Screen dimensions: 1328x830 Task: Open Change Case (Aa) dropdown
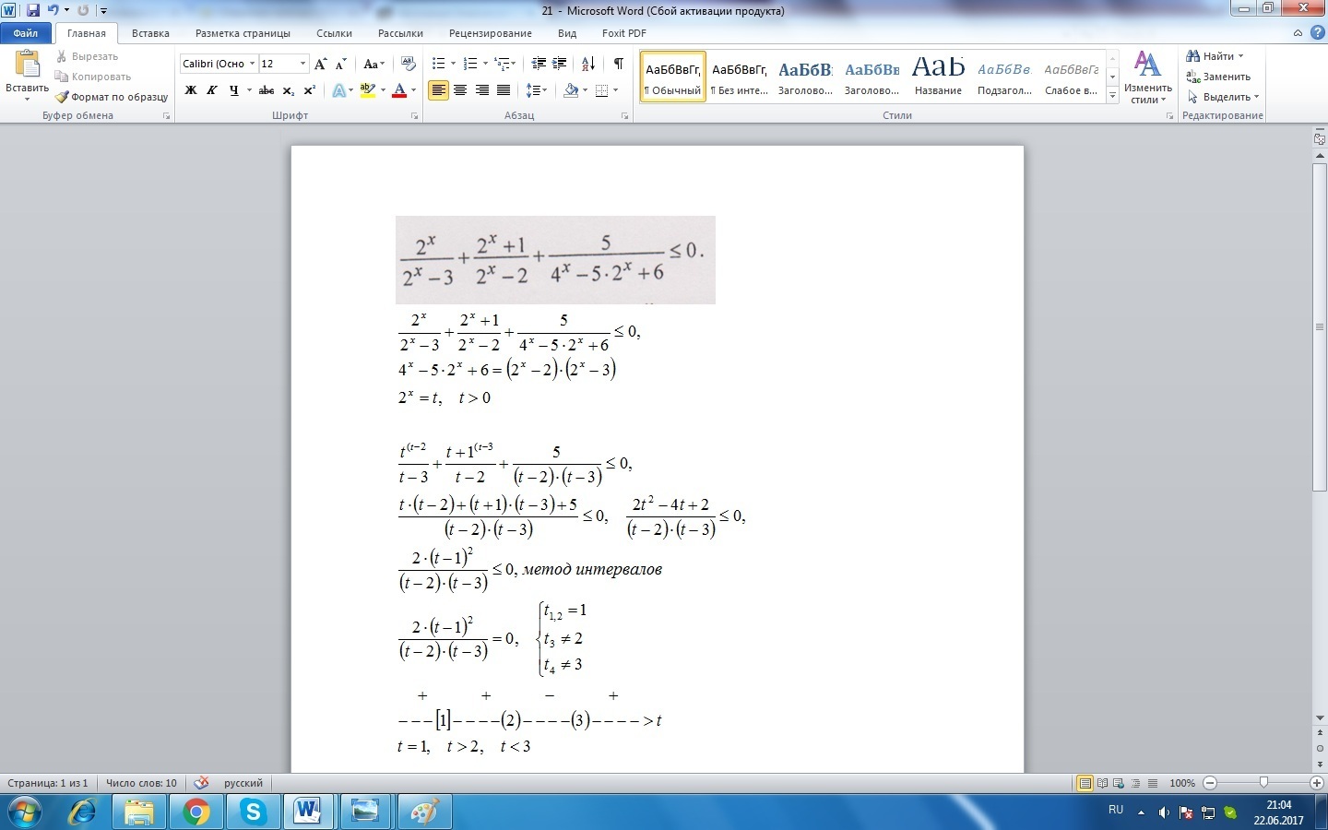coord(373,64)
